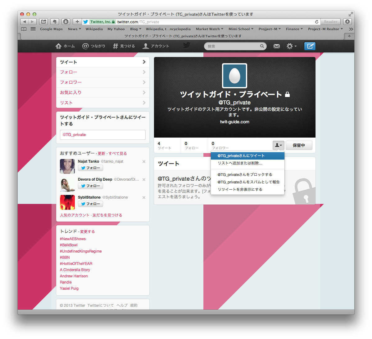
Task: Select @TG_privateさんをブロックする menu item
Action: pyautogui.click(x=247, y=174)
